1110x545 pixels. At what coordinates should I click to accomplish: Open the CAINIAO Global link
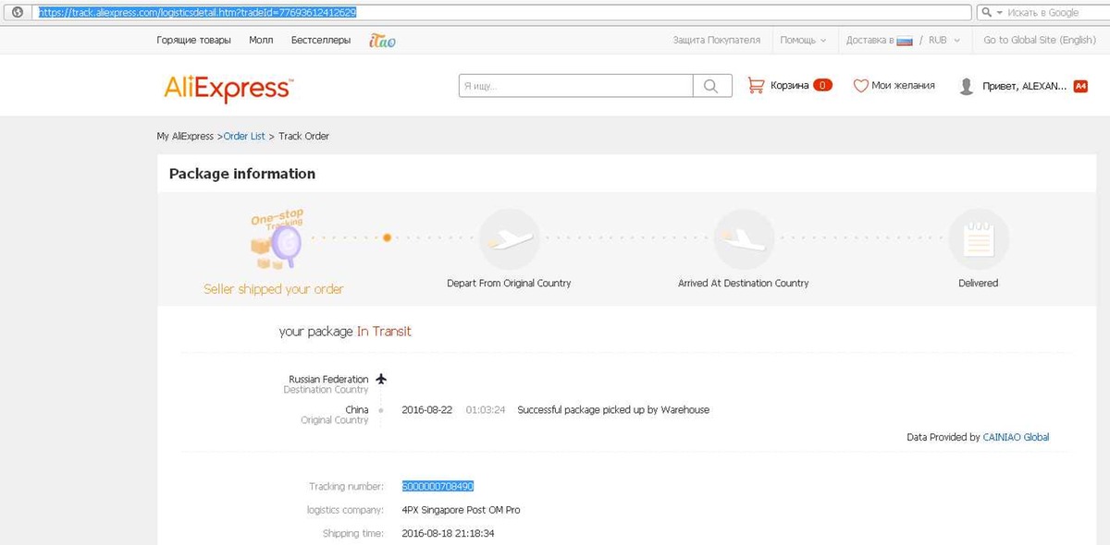1016,437
